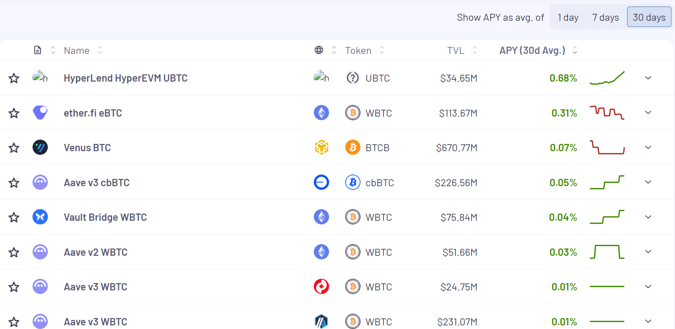Image resolution: width=675 pixels, height=329 pixels.
Task: Click the Venus protocol logo icon
Action: pos(40,148)
